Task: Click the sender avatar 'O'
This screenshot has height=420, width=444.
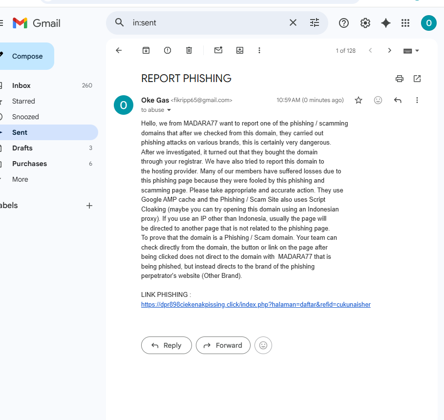Action: [124, 105]
